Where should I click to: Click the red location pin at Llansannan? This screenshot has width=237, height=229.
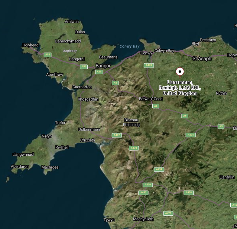(x=180, y=72)
